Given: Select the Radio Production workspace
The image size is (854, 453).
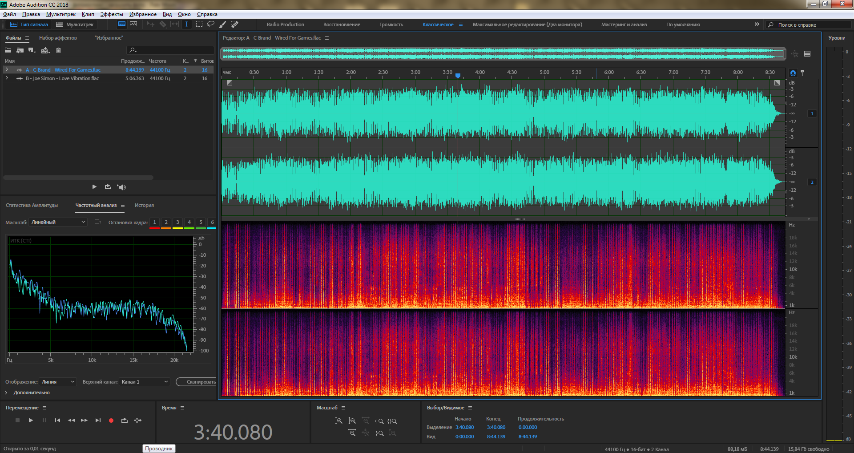Looking at the screenshot, I should pyautogui.click(x=286, y=24).
